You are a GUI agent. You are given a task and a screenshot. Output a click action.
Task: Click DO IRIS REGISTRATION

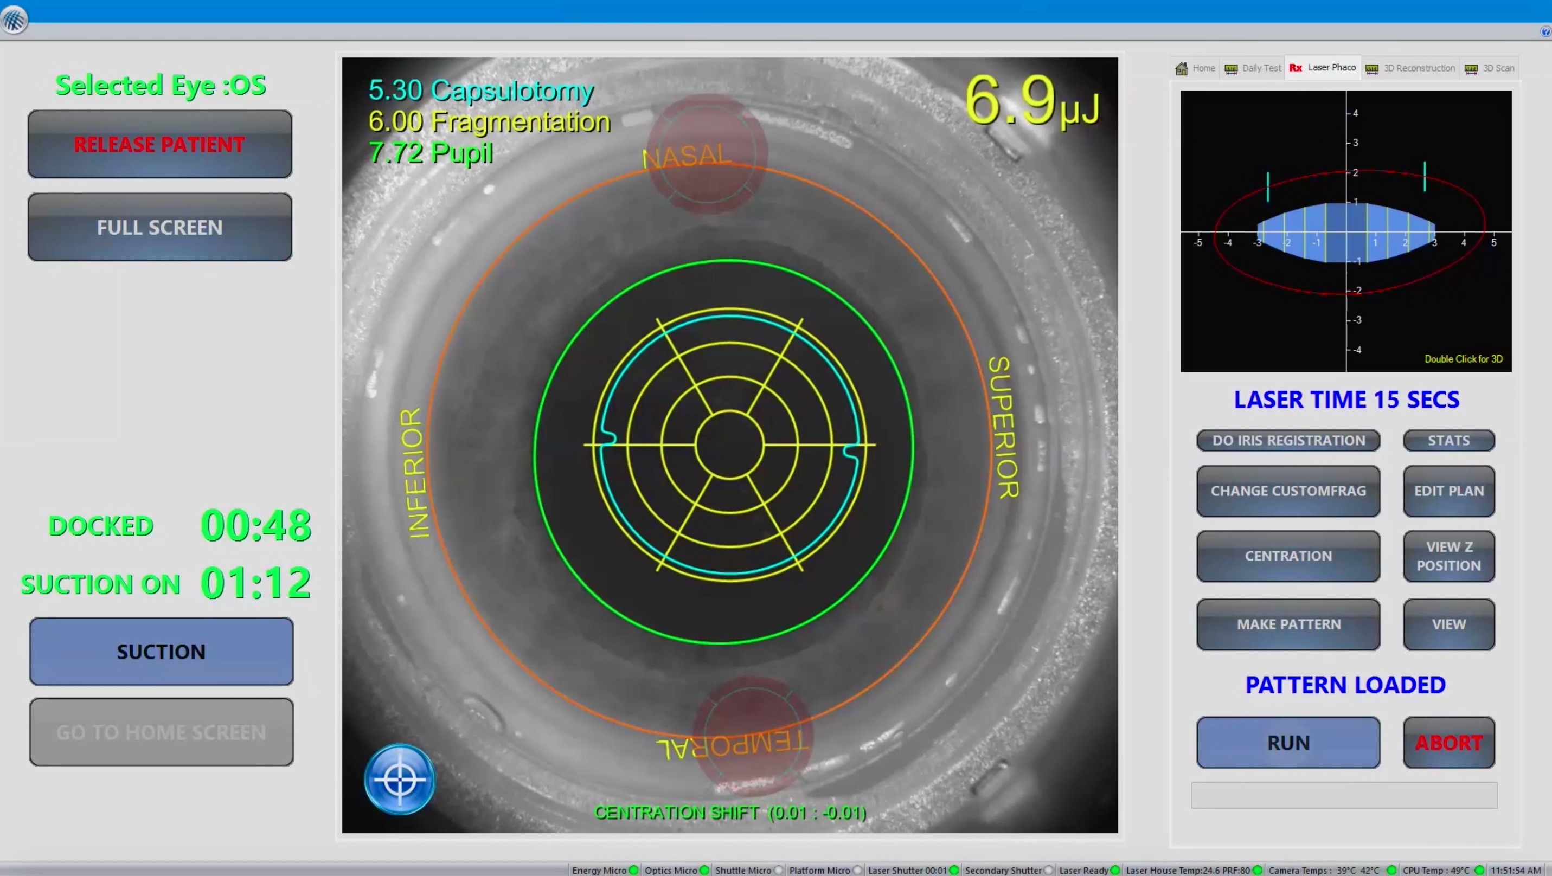click(x=1288, y=440)
